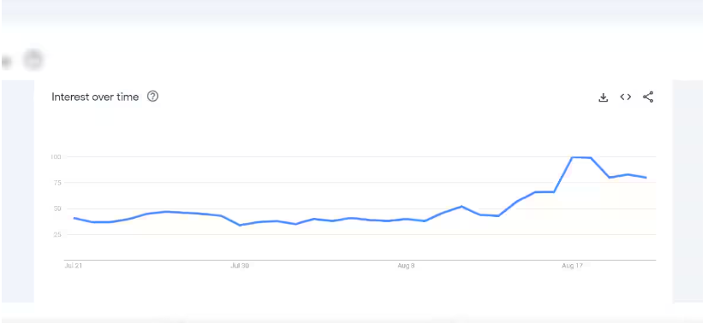Click the flat plateau just before the Aug 17 spike

(x=544, y=192)
